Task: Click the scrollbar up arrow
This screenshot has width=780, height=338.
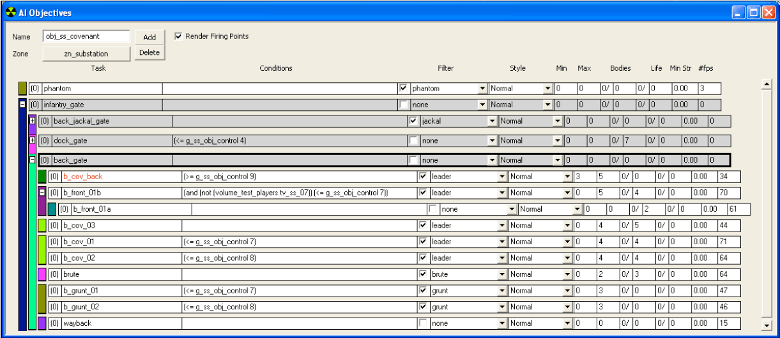Action: [x=767, y=84]
